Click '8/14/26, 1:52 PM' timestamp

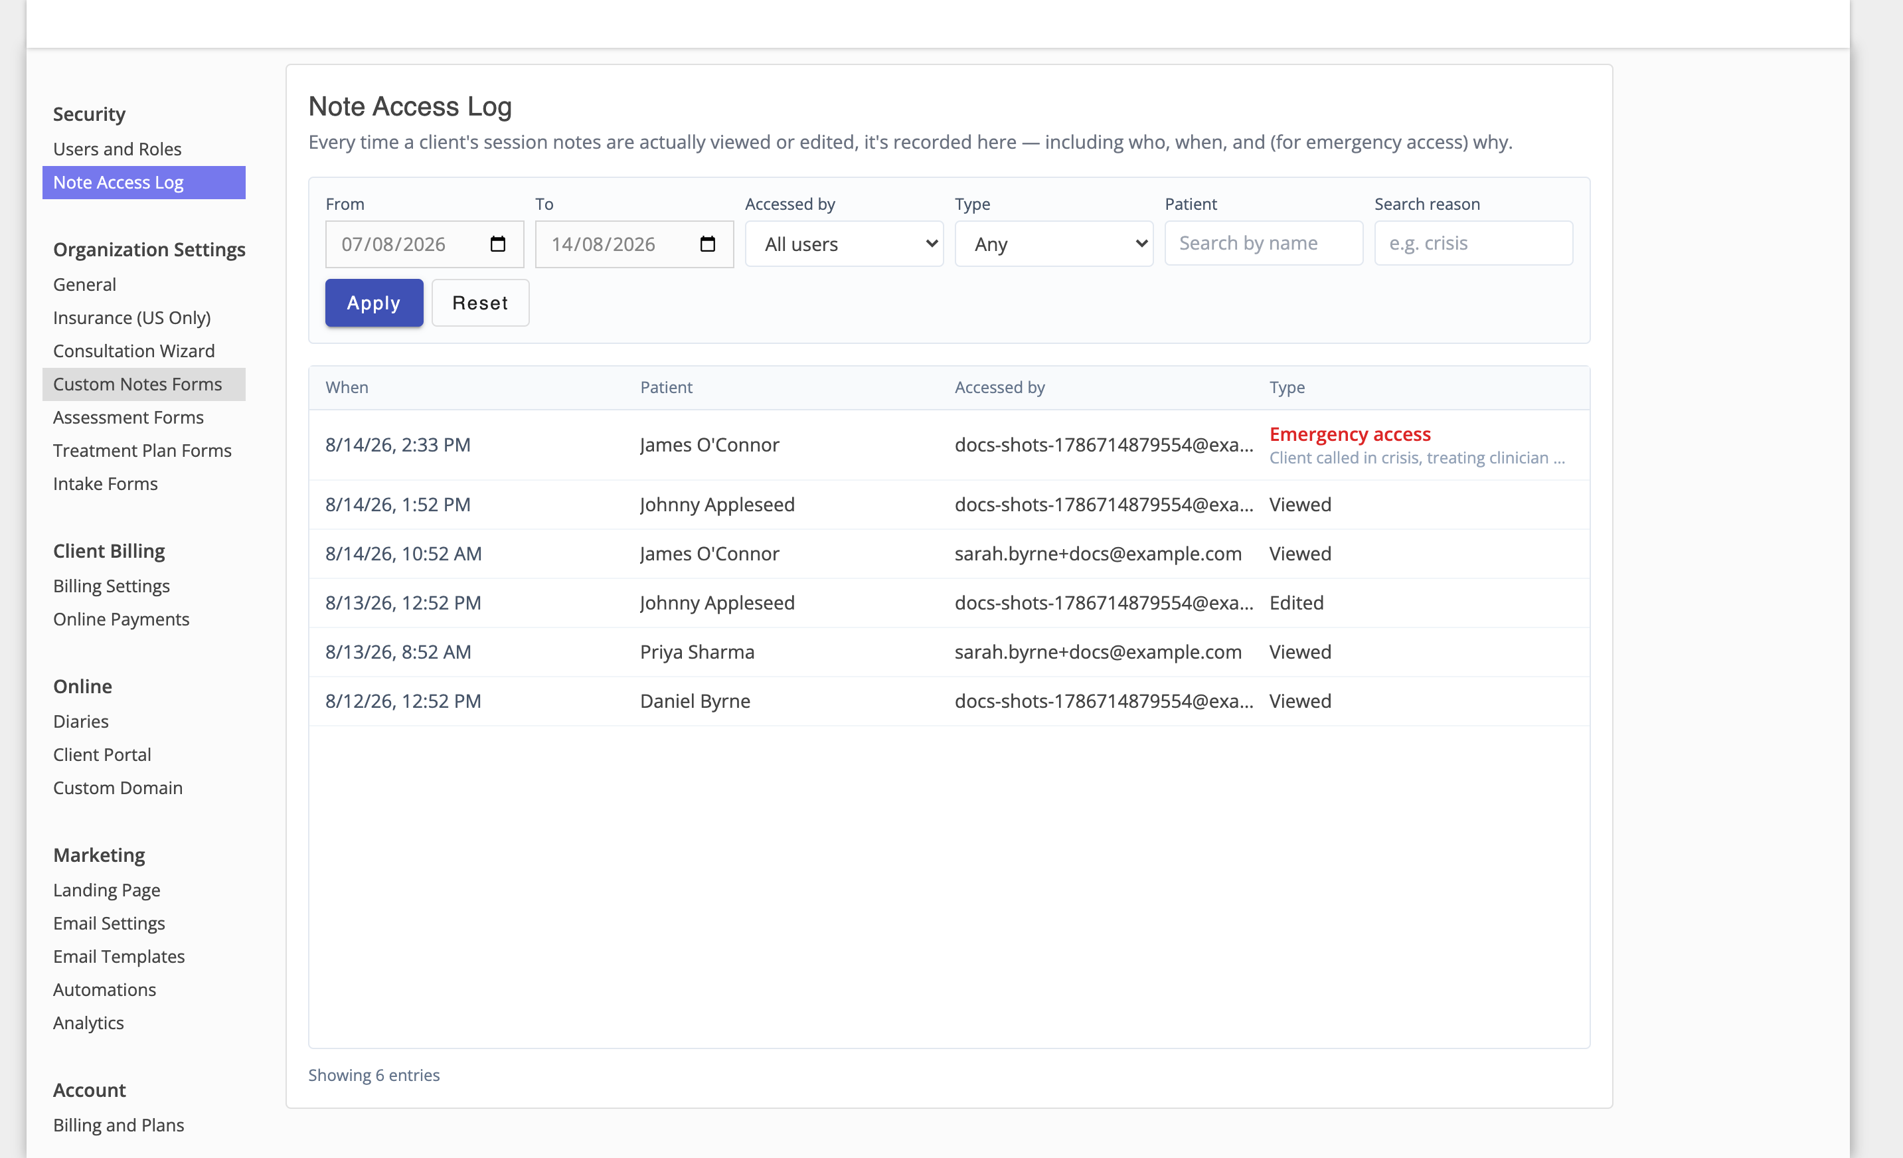398,505
